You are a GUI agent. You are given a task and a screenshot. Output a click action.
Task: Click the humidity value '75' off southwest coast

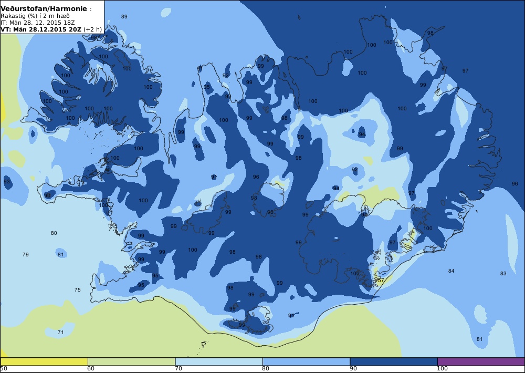pyautogui.click(x=77, y=289)
